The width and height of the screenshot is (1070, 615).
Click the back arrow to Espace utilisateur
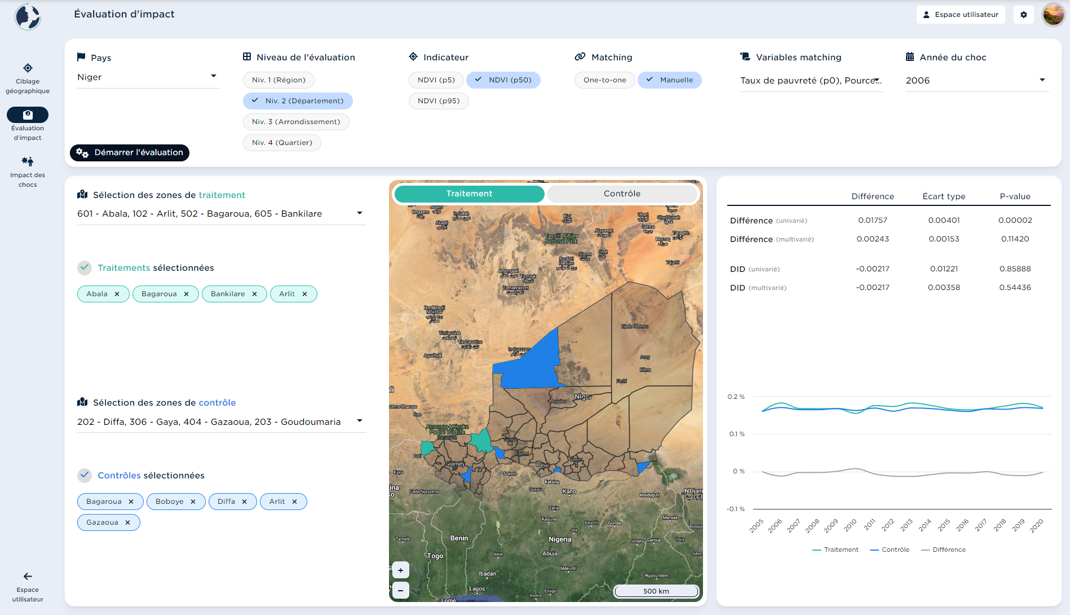28,577
